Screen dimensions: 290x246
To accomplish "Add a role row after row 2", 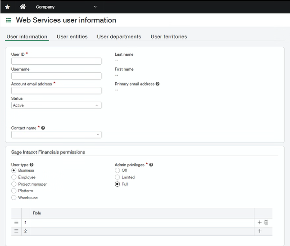I will (259, 231).
